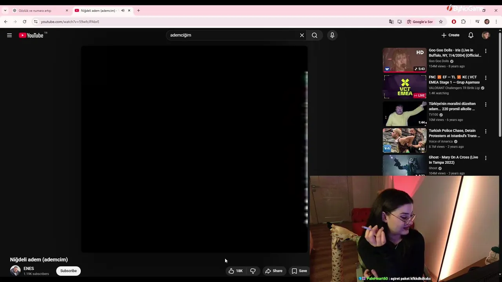Open browser profile avatar

point(487,22)
